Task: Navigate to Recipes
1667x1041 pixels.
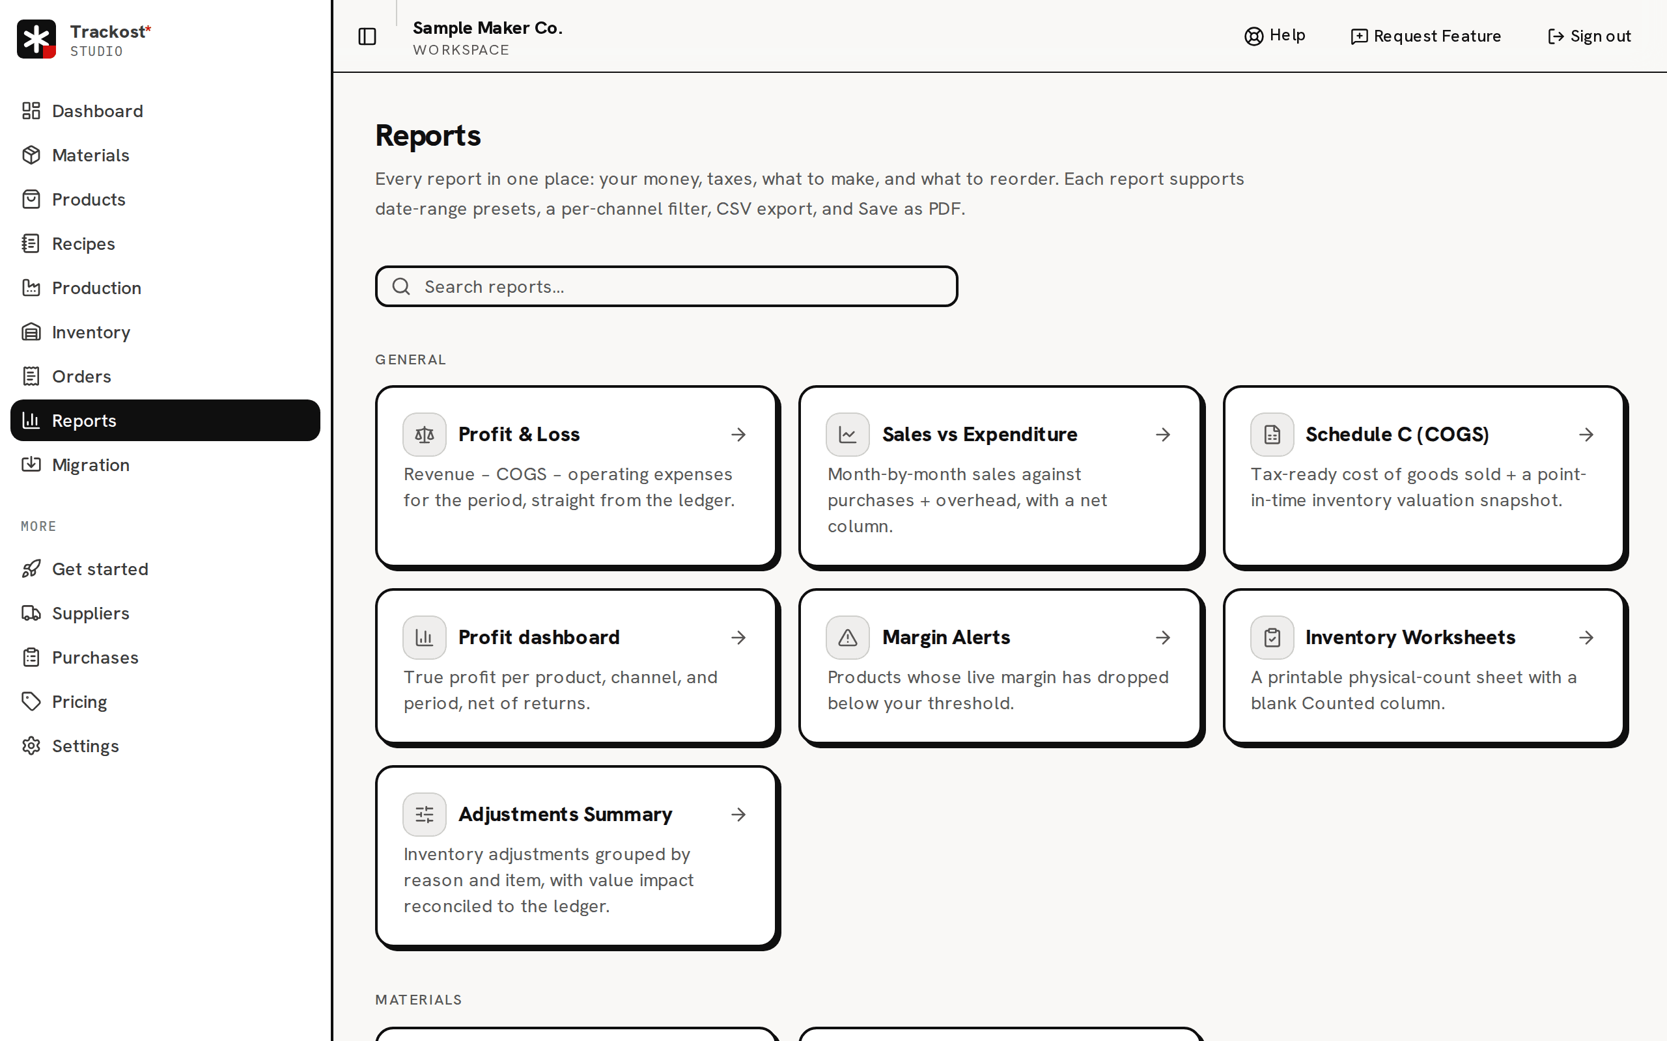Action: (x=165, y=244)
